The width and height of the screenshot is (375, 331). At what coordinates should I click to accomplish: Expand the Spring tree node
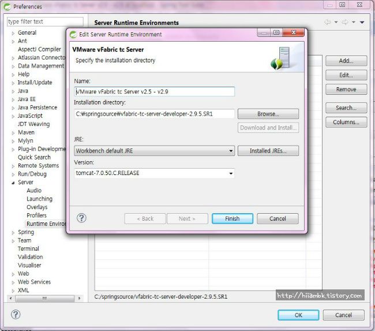pos(13,233)
